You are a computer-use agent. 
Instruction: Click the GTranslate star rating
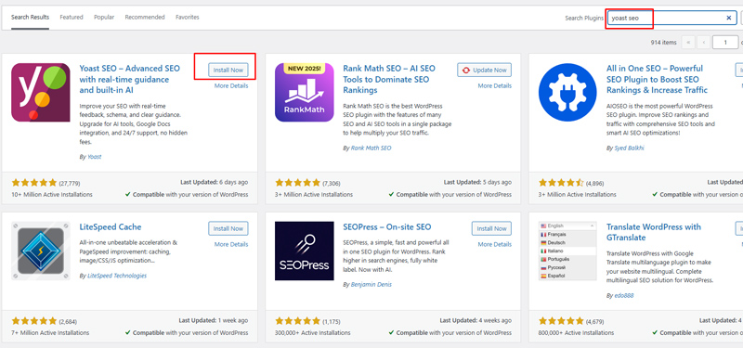click(x=561, y=321)
